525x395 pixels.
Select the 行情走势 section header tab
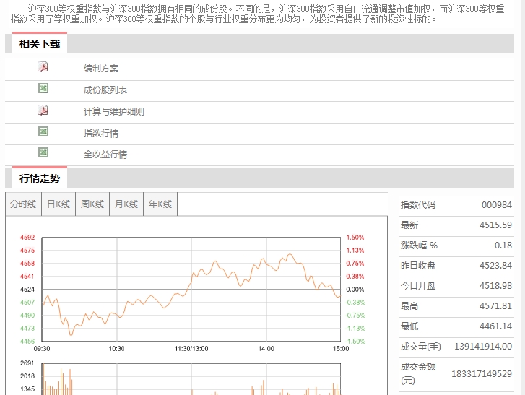[40, 178]
